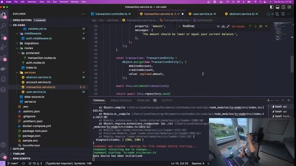Click Ln 15, Col 32 status item
The width and height of the screenshot is (296, 166).
[179, 163]
